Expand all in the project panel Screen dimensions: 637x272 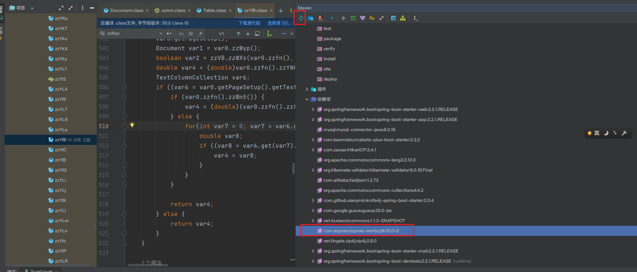click(x=61, y=8)
